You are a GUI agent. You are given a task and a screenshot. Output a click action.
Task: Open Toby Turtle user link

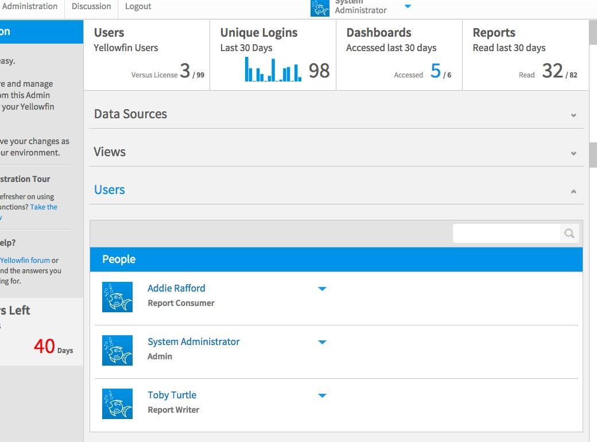click(x=172, y=395)
